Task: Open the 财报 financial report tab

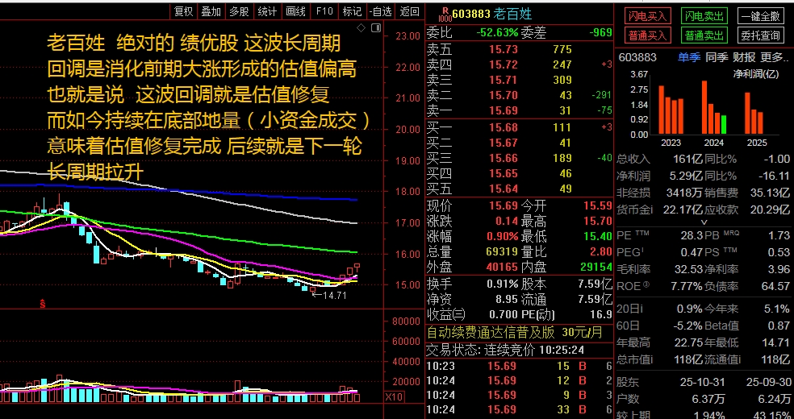Action: click(x=744, y=57)
